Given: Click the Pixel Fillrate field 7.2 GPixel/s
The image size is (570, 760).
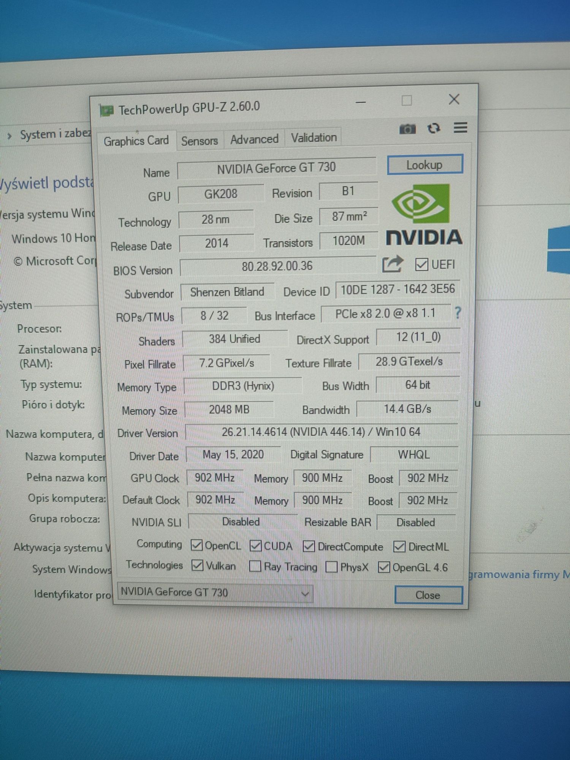Looking at the screenshot, I should point(226,363).
